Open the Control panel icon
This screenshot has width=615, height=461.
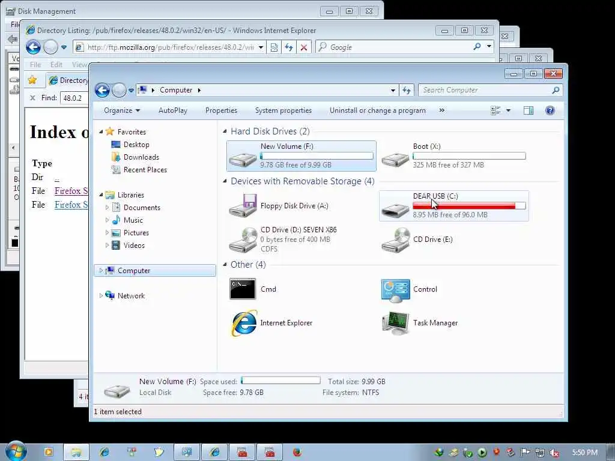395,291
